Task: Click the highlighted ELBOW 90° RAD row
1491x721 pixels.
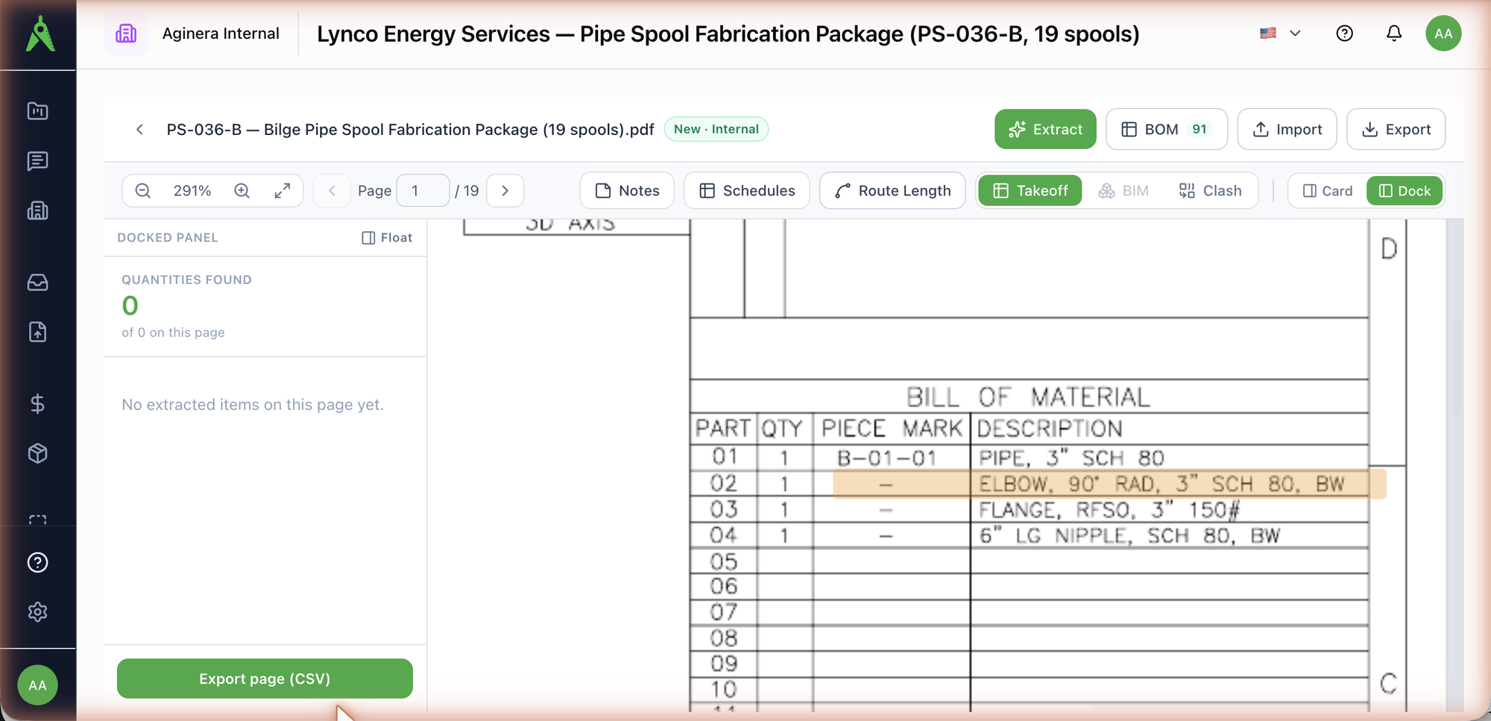Action: (1109, 485)
